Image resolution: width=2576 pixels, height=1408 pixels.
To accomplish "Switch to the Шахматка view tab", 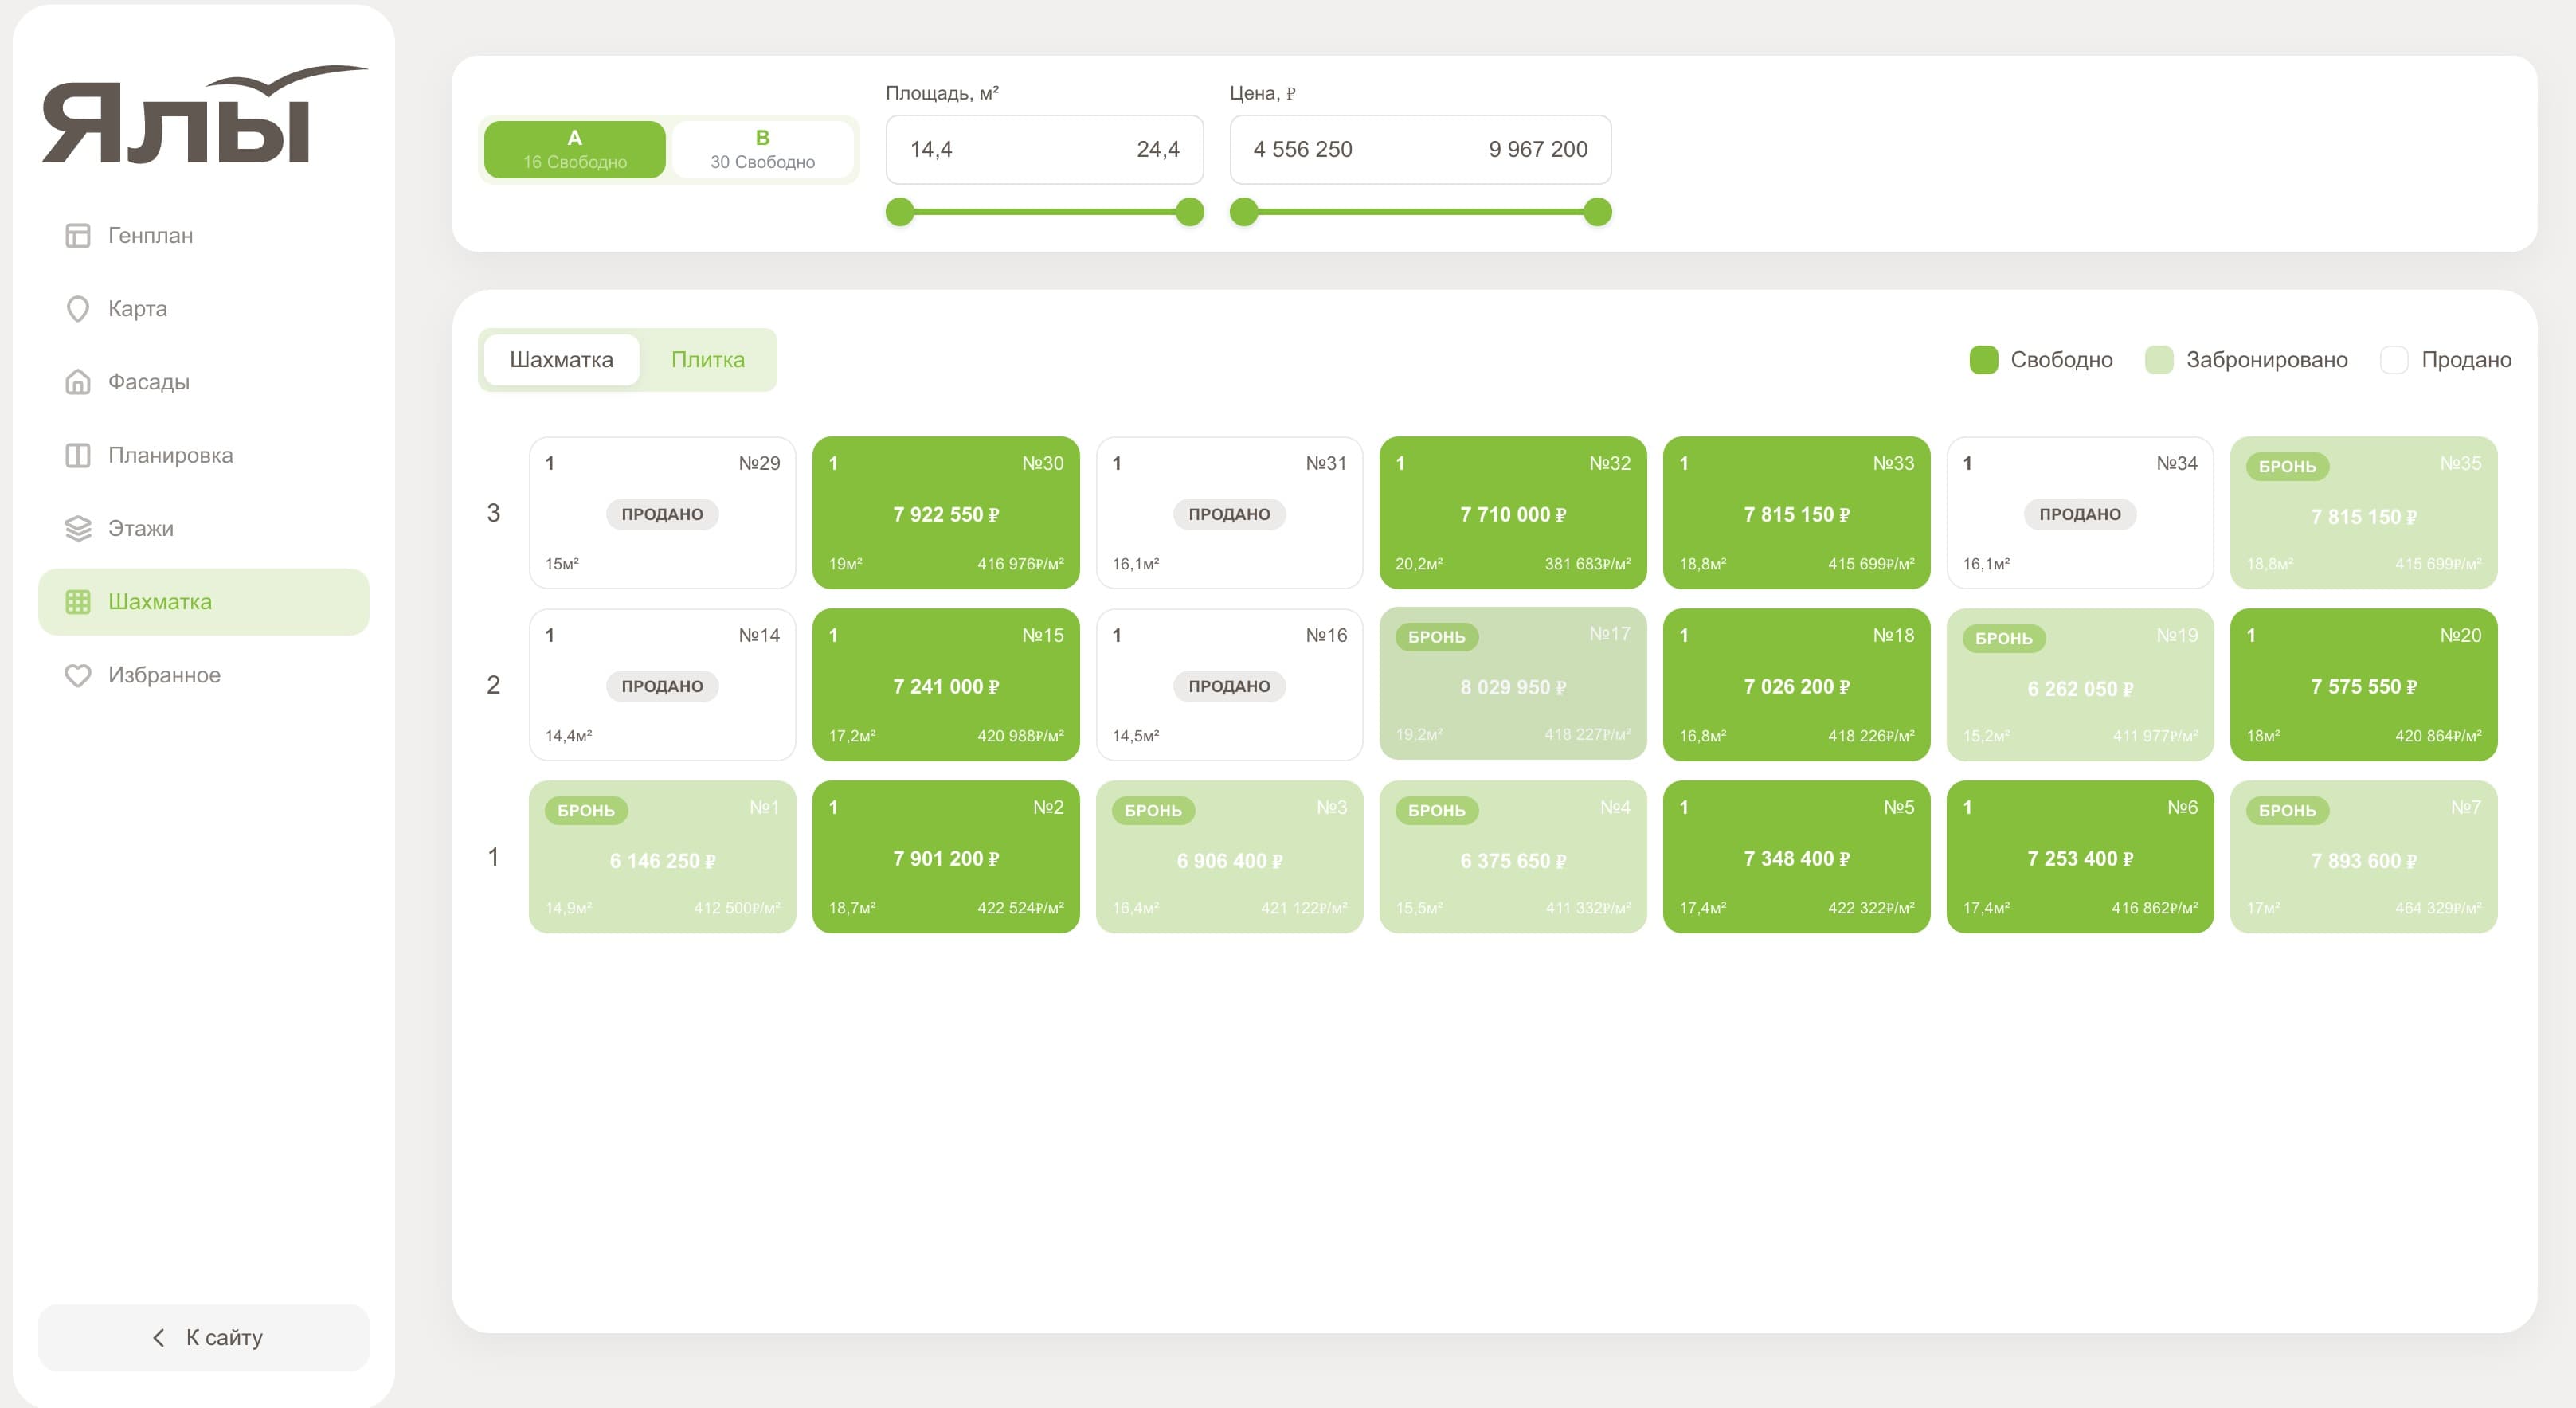I will pos(561,359).
